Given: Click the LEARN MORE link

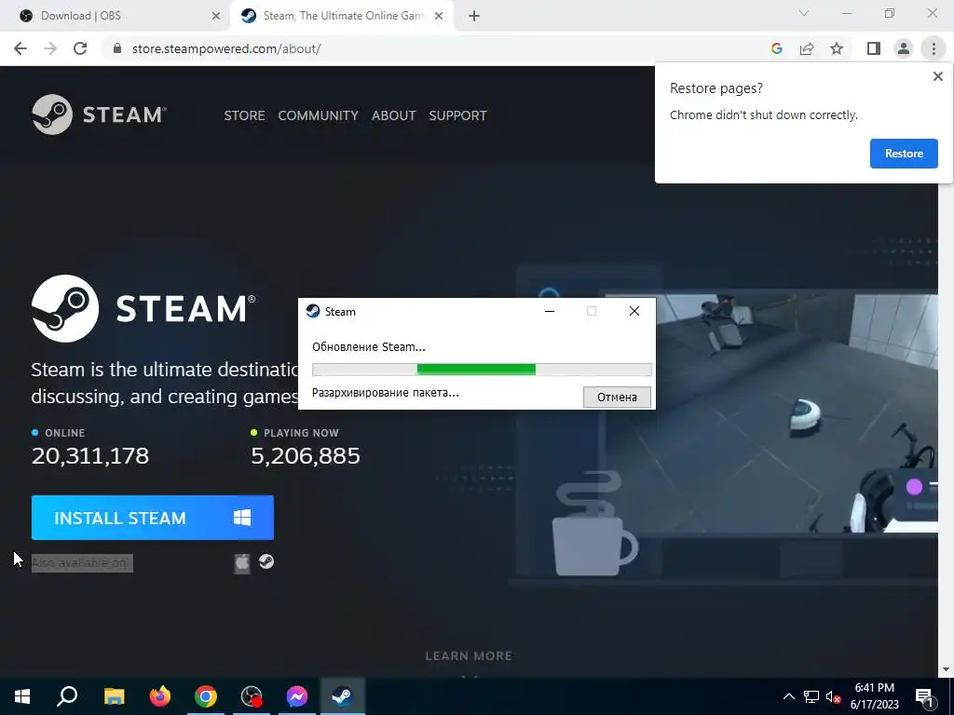Looking at the screenshot, I should pos(469,656).
